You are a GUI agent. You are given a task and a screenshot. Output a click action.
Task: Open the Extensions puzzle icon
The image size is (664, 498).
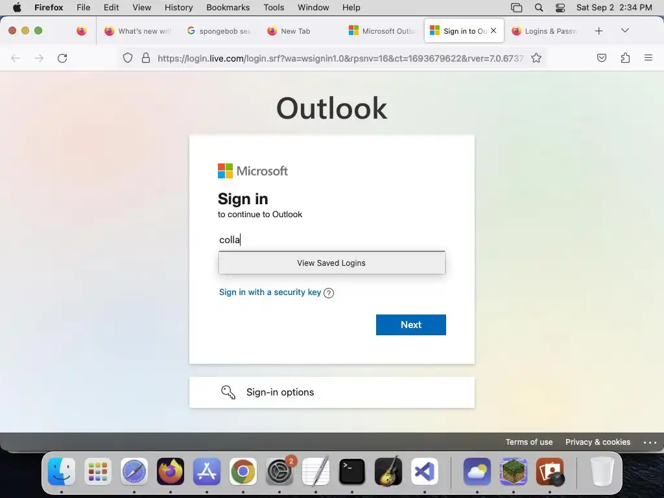pyautogui.click(x=625, y=58)
